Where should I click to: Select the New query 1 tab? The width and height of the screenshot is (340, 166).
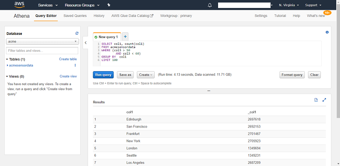point(107,37)
